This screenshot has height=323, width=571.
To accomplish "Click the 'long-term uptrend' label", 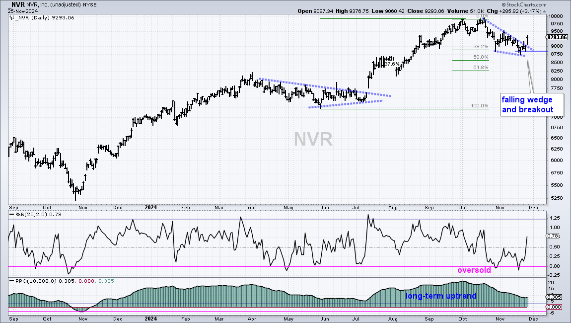I will click(441, 296).
